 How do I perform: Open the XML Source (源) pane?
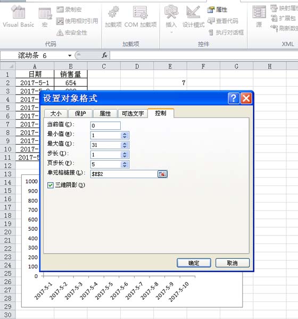259,16
